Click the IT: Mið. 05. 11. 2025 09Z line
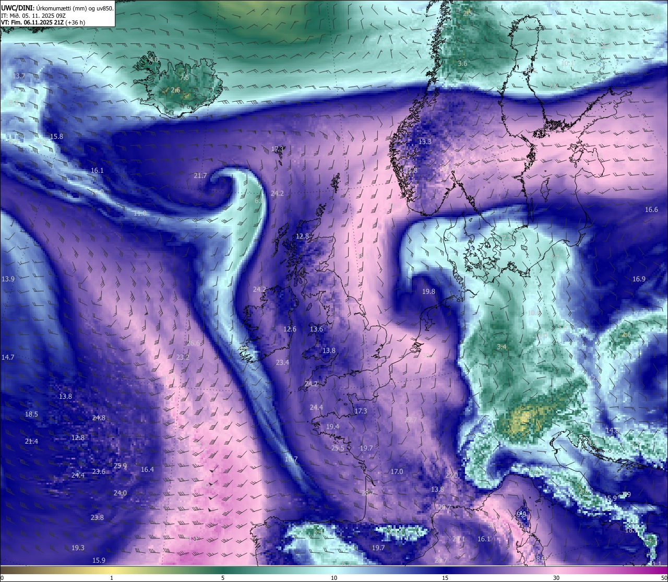Screen dimensions: 668x582 33,15
